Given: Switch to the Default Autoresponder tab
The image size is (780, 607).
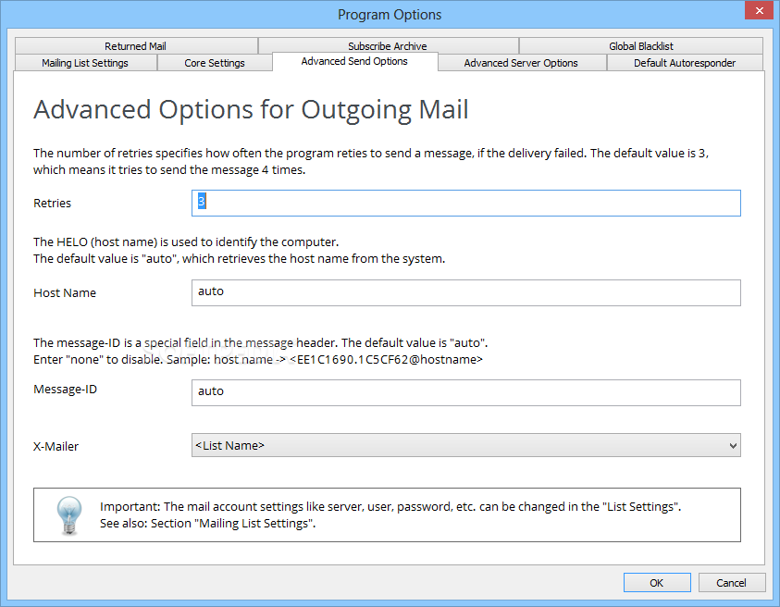Looking at the screenshot, I should (685, 63).
